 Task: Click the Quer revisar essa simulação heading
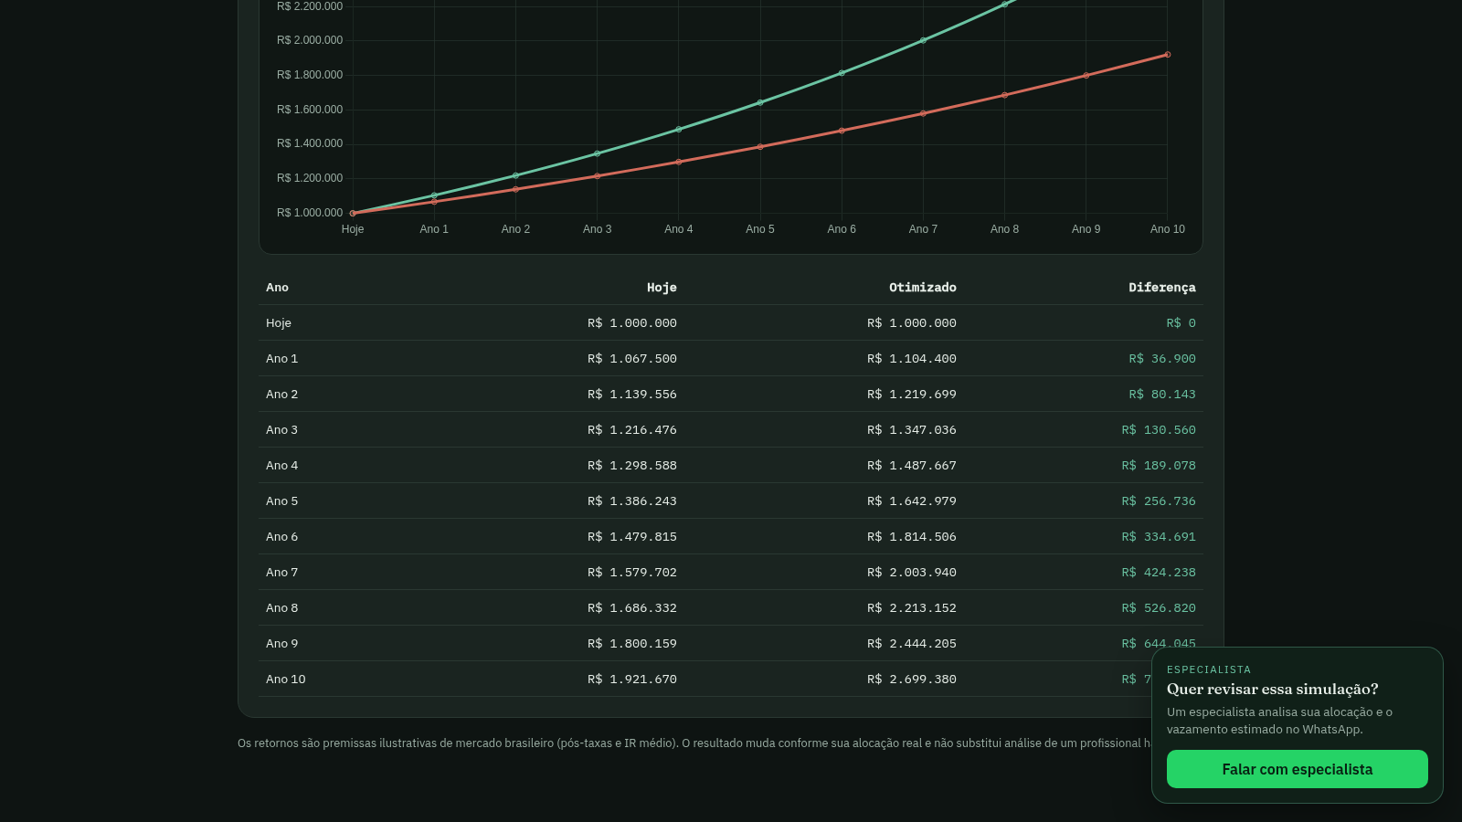(1272, 689)
